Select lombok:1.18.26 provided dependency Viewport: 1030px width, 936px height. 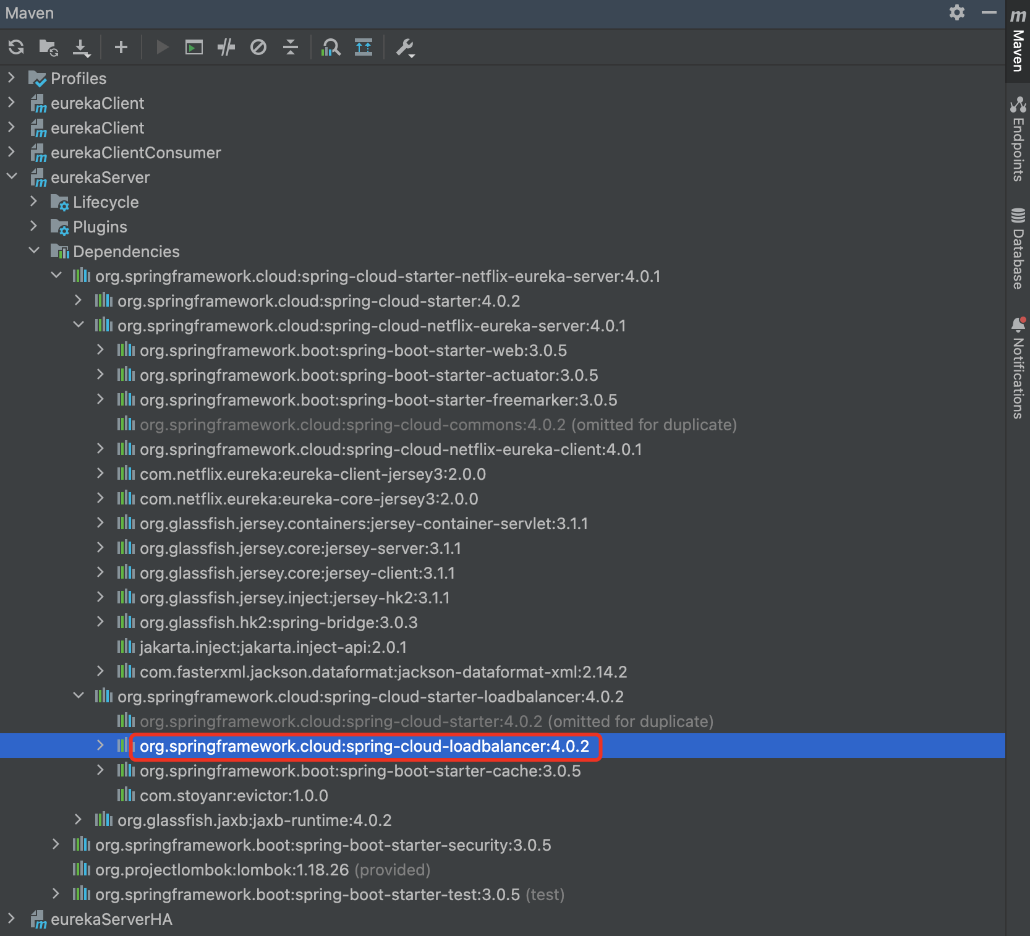pos(503,869)
